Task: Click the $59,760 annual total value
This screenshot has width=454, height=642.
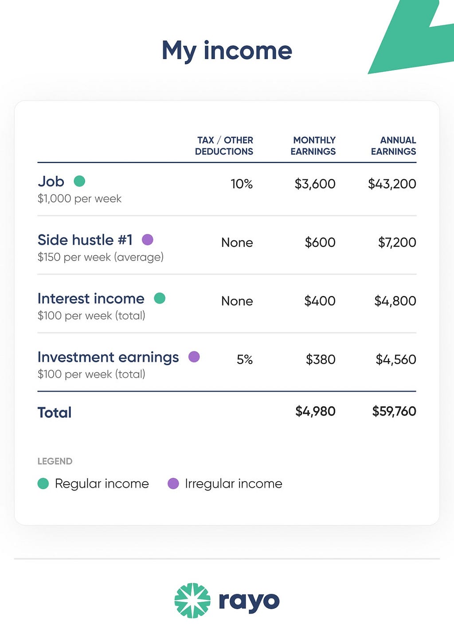Action: pos(394,411)
